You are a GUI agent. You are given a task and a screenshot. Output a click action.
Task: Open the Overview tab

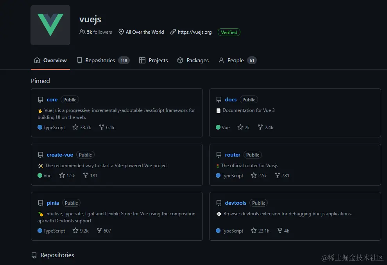pyautogui.click(x=50, y=60)
